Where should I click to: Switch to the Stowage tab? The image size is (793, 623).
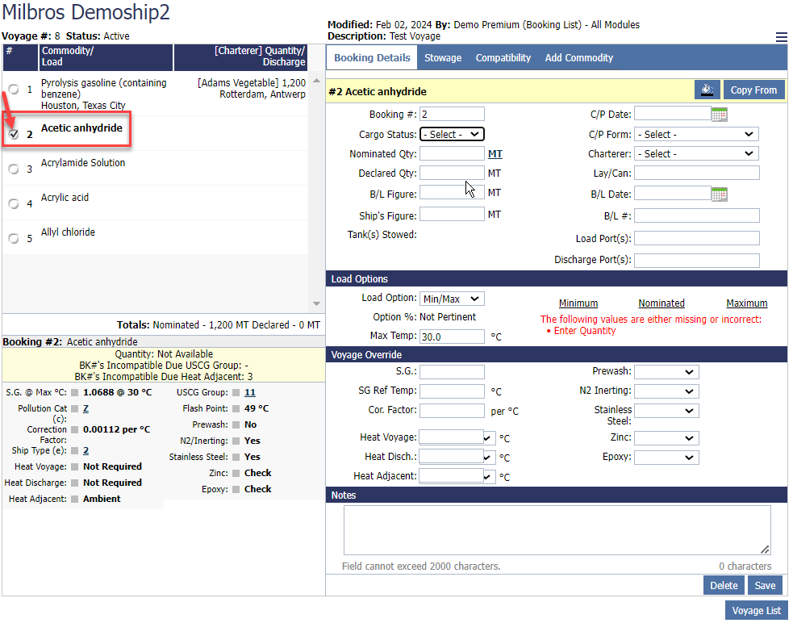[443, 58]
